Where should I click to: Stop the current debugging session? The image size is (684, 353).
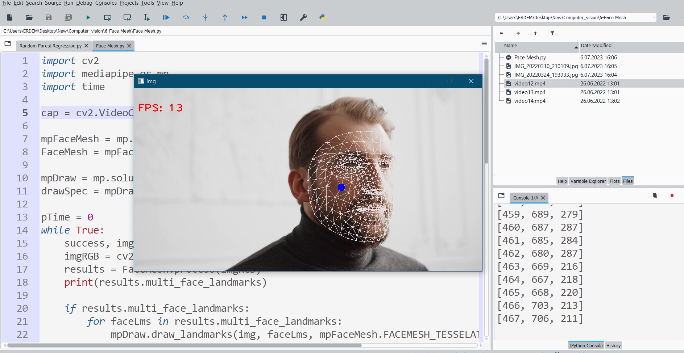(x=264, y=17)
